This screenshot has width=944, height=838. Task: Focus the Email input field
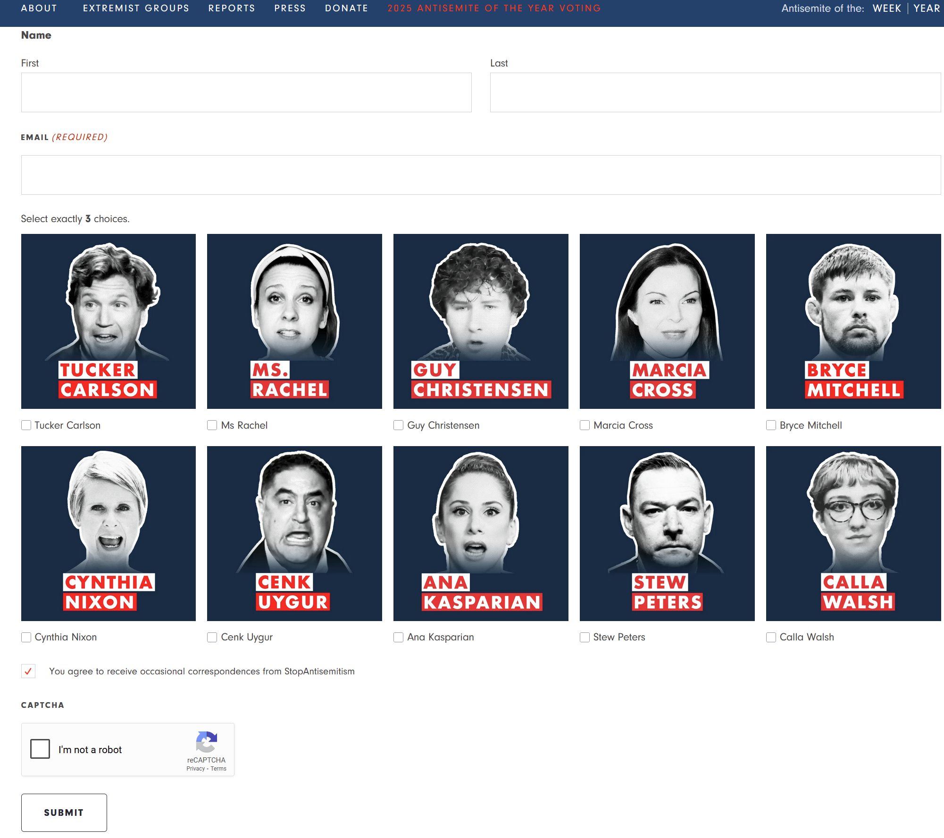pyautogui.click(x=480, y=175)
